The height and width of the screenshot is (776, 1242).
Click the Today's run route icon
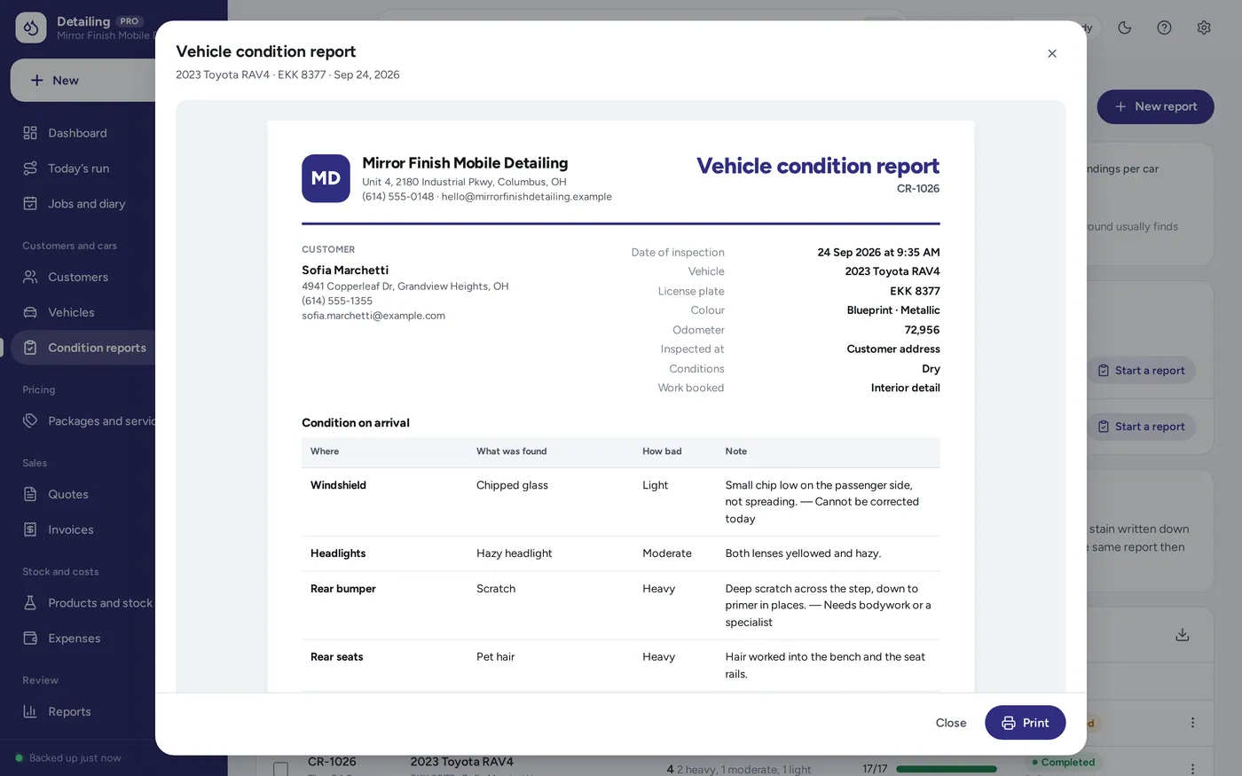click(x=30, y=169)
